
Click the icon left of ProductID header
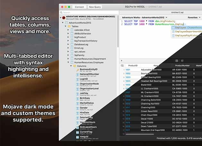[x=122, y=65]
